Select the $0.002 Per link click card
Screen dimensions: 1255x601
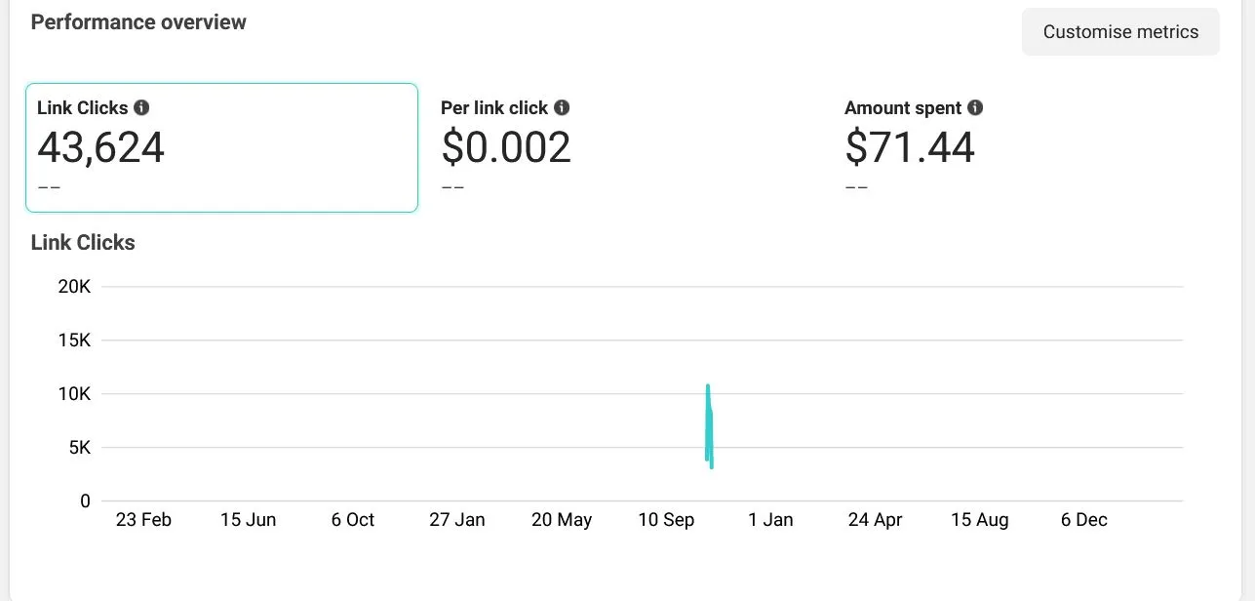point(624,147)
